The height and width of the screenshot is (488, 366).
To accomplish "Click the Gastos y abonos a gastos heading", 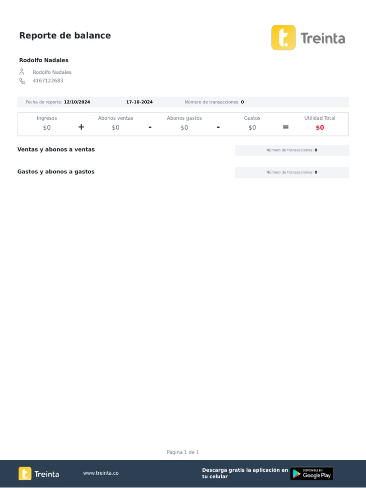I will tap(56, 172).
